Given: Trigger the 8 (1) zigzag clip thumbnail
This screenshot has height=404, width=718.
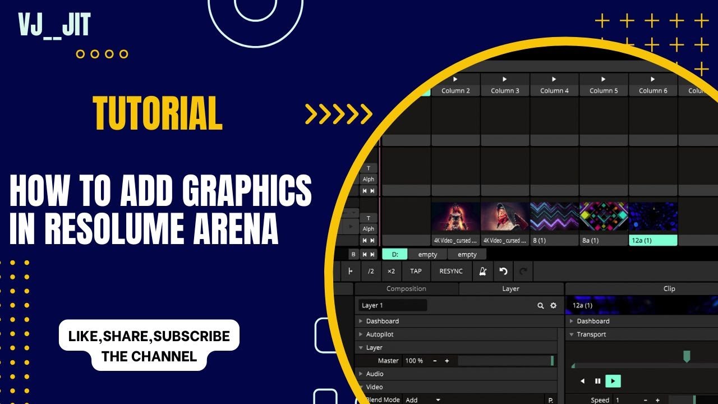Looking at the screenshot, I should [554, 217].
